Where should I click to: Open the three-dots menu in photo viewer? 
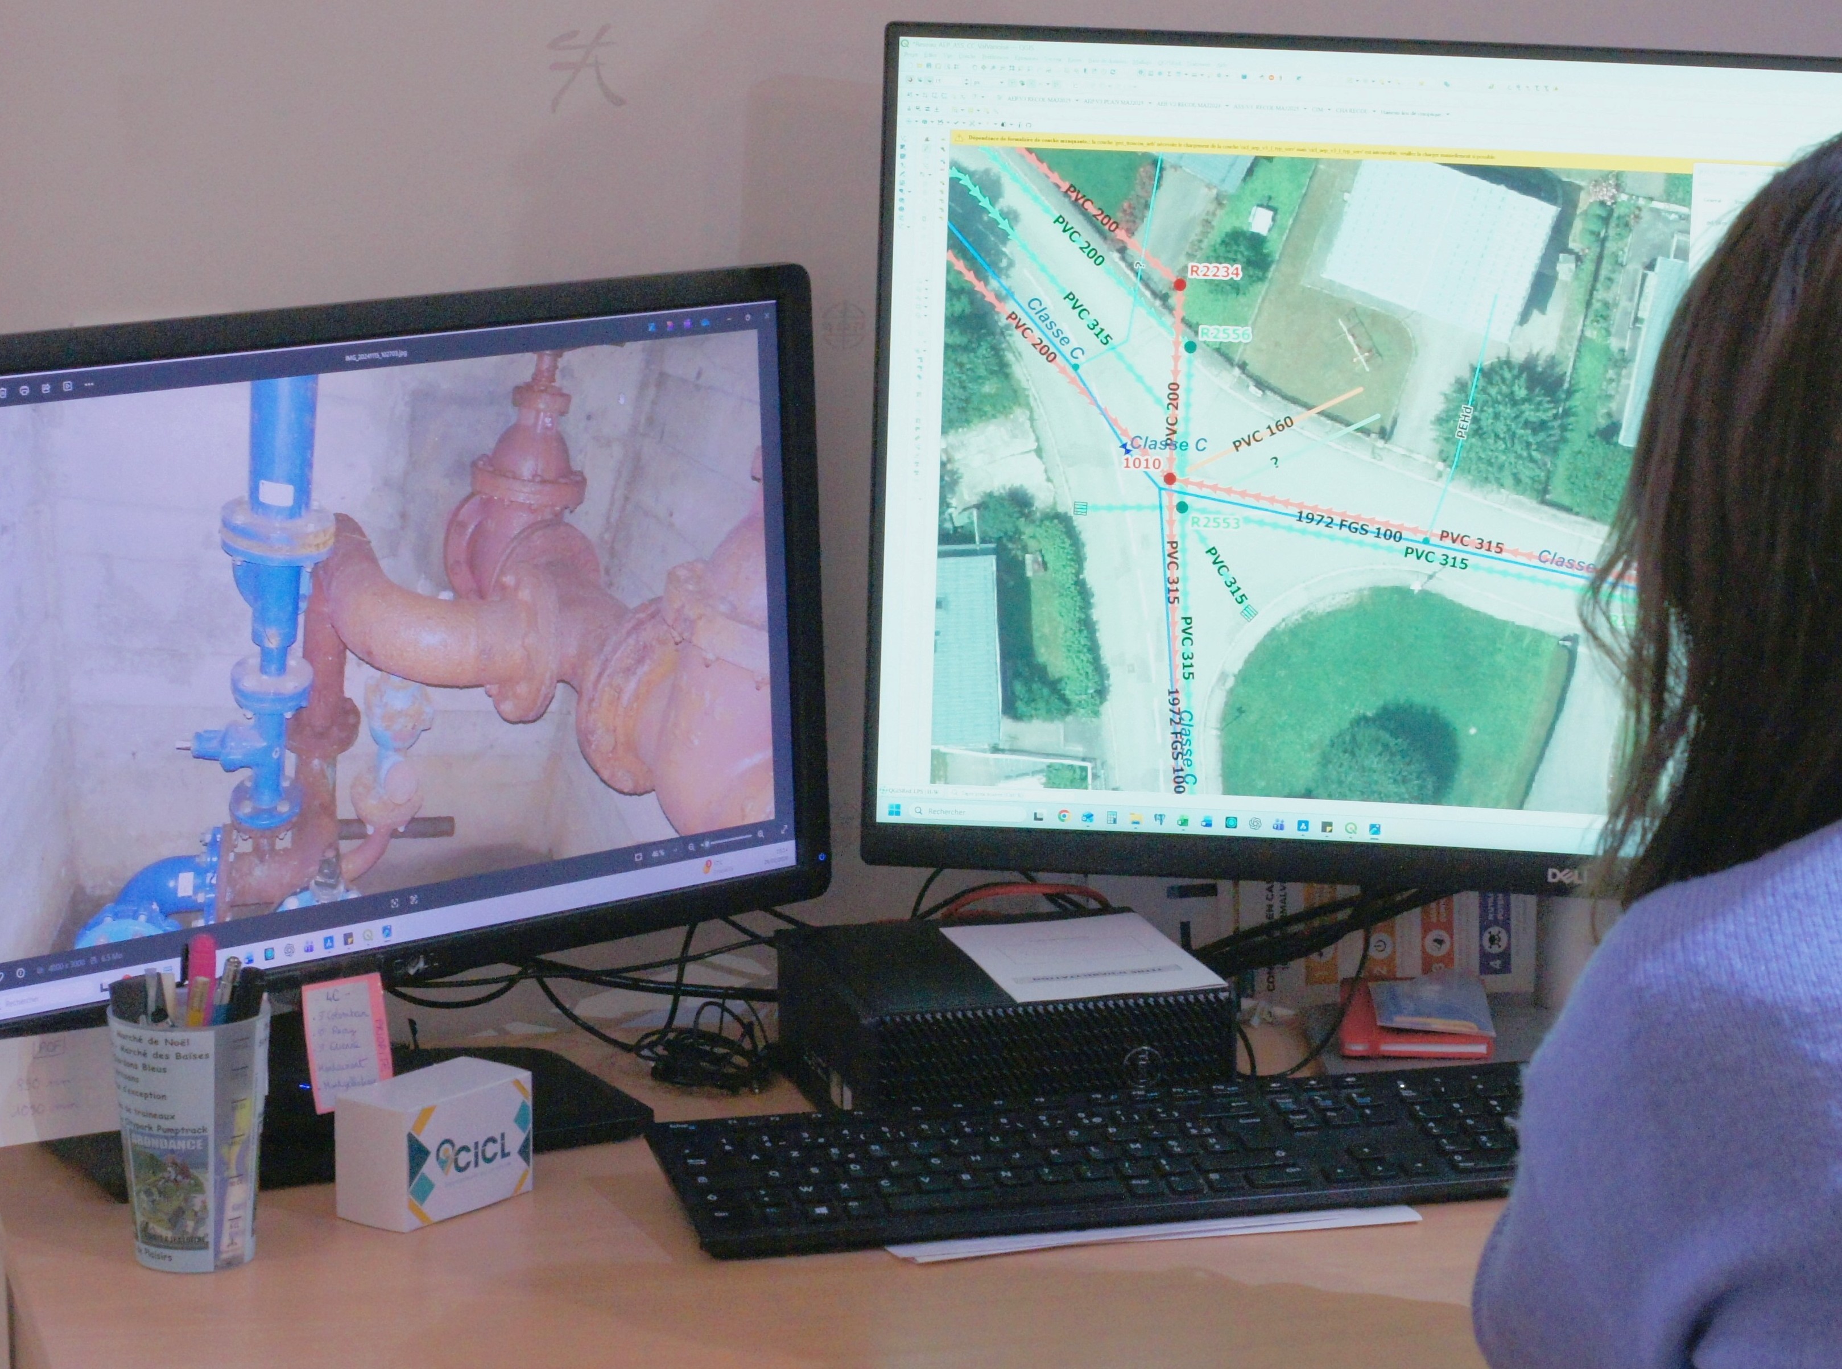click(x=89, y=385)
